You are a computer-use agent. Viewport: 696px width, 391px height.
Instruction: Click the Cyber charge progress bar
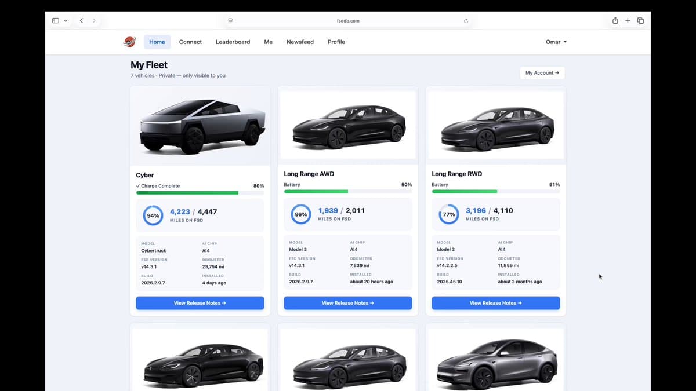200,192
